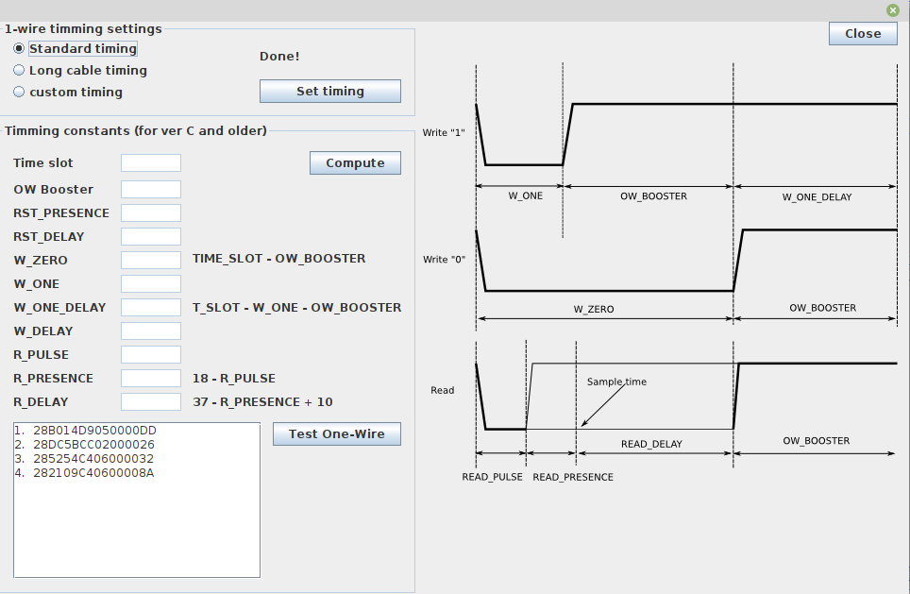
Task: Focus the W_ONE input field
Action: click(151, 284)
